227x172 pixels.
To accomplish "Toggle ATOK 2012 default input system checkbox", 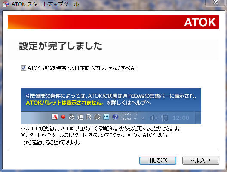I will 23,68.
